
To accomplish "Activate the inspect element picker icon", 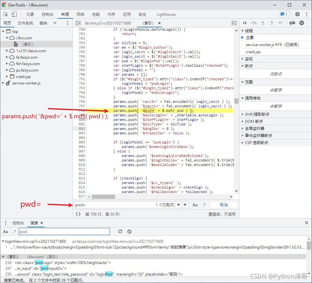I will click(x=5, y=14).
